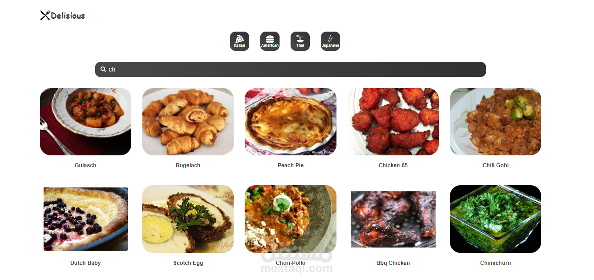Viewport: 594px width, 280px height.
Task: View the Dutch Baby pancake photo
Action: [85, 219]
